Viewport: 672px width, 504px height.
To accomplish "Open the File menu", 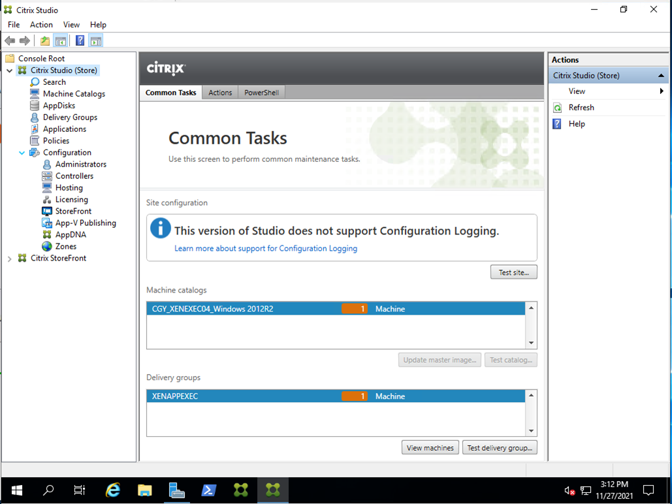I will pos(14,25).
